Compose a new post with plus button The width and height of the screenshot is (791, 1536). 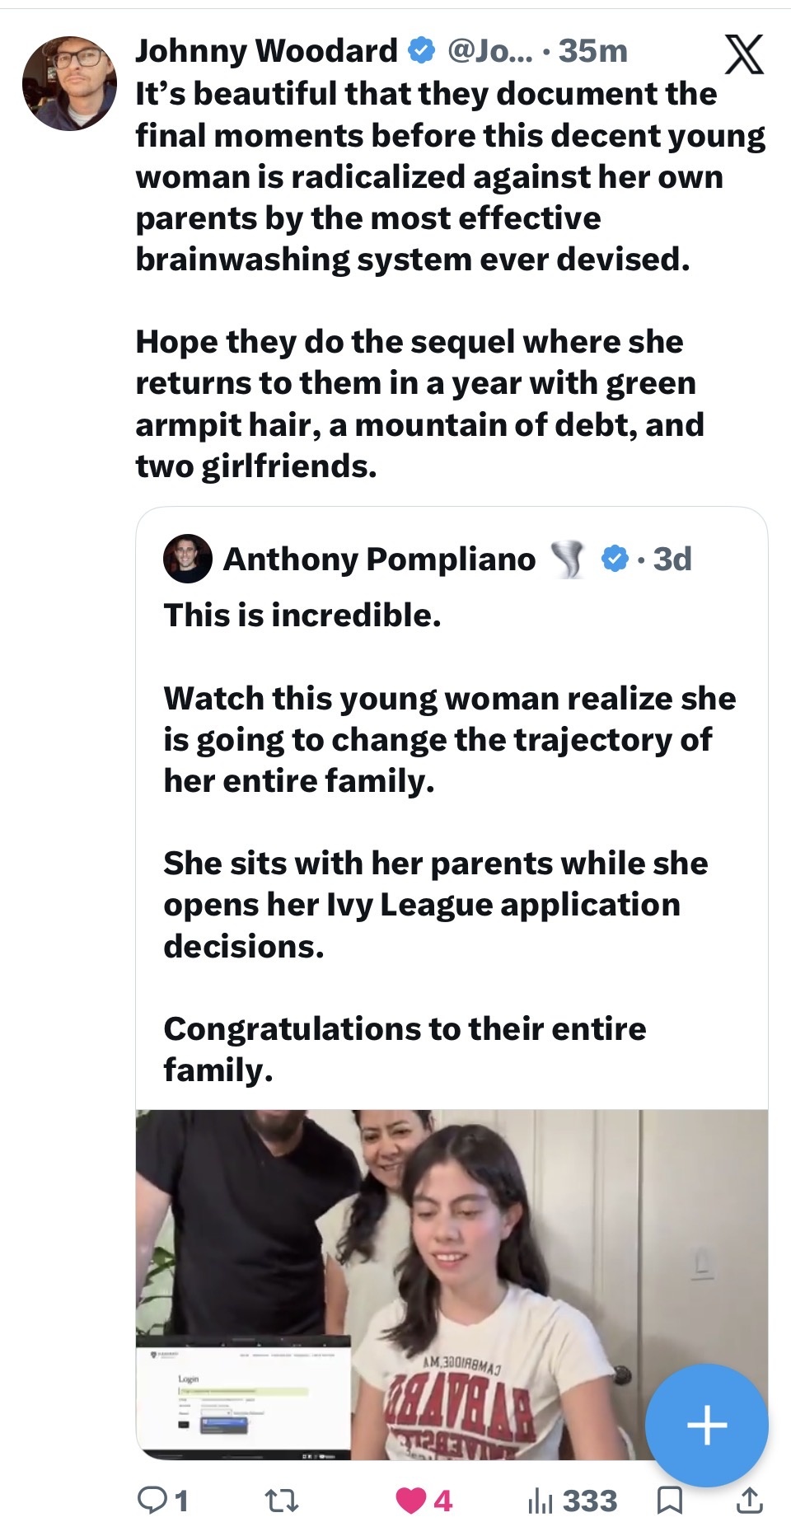tap(706, 1426)
